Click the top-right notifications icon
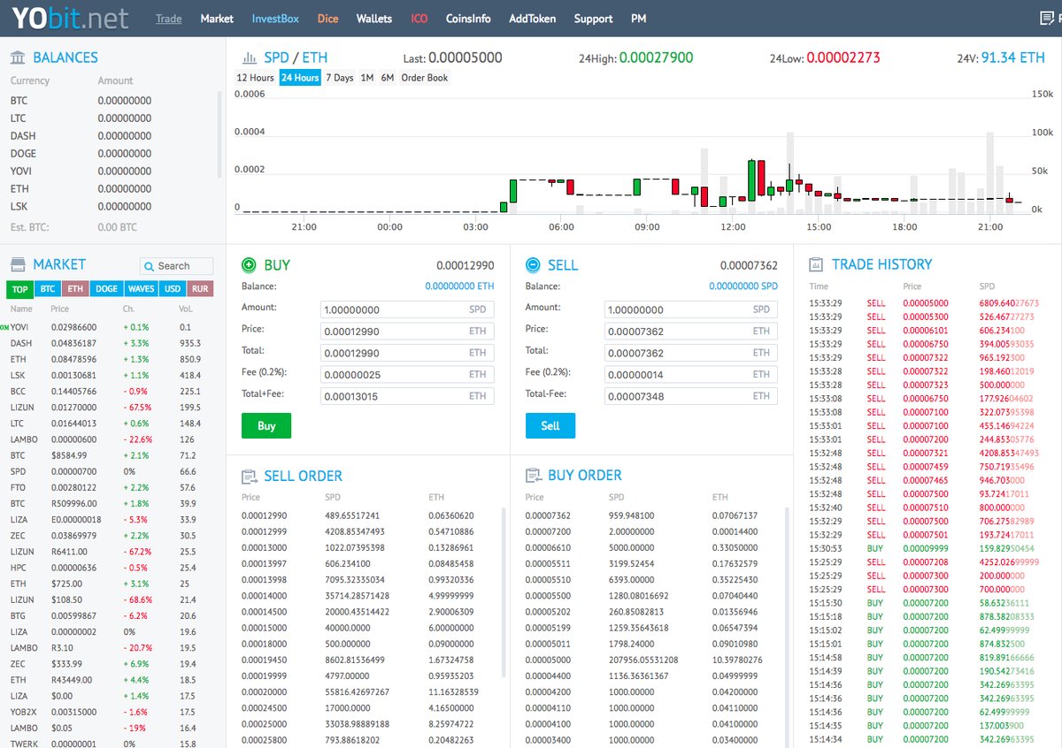The width and height of the screenshot is (1062, 748). (1047, 18)
